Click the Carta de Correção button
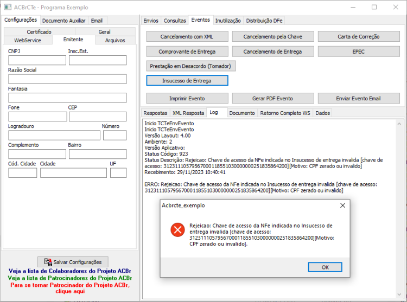The width and height of the screenshot is (407, 302). (x=359, y=36)
